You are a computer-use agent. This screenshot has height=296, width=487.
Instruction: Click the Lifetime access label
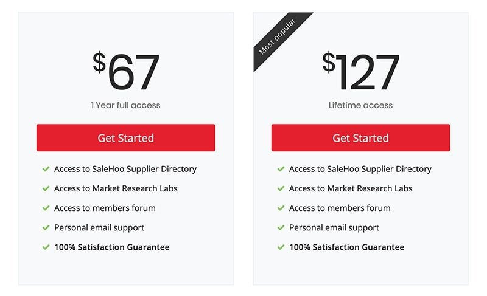pyautogui.click(x=360, y=105)
